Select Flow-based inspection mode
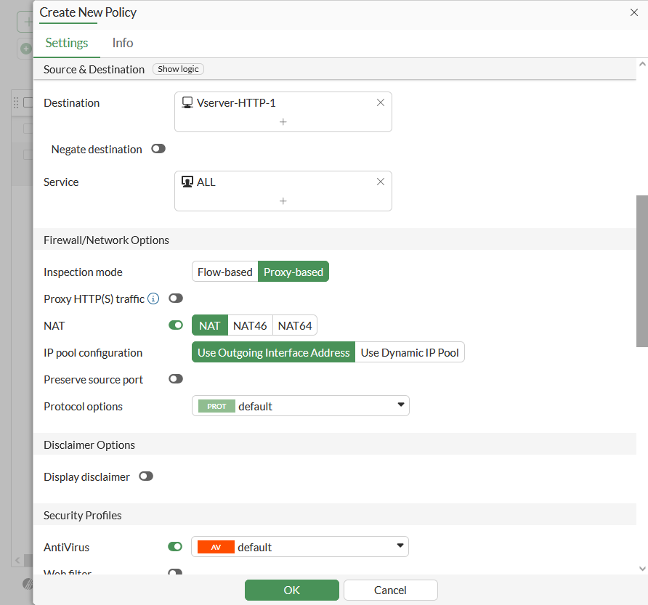Screen dimensions: 648x605 pyautogui.click(x=224, y=272)
